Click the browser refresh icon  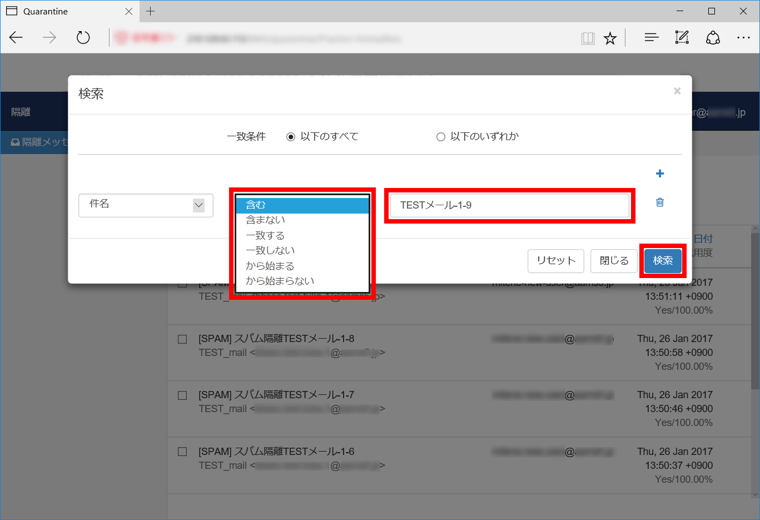pyautogui.click(x=83, y=38)
